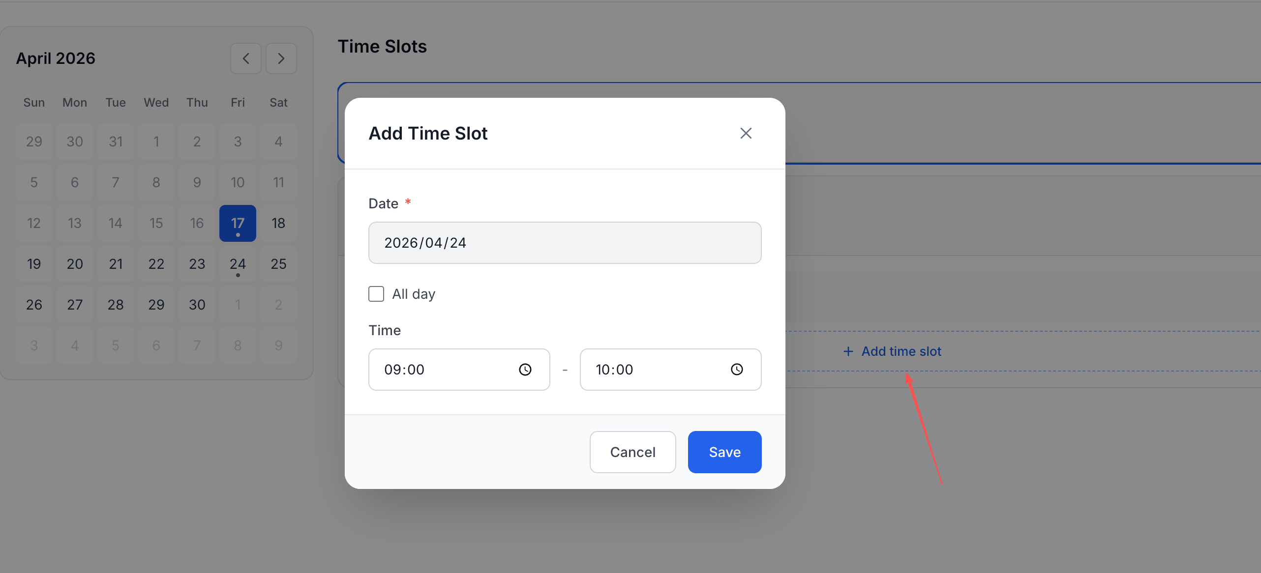The image size is (1261, 573).
Task: Go to previous month in calendar
Action: click(x=246, y=58)
